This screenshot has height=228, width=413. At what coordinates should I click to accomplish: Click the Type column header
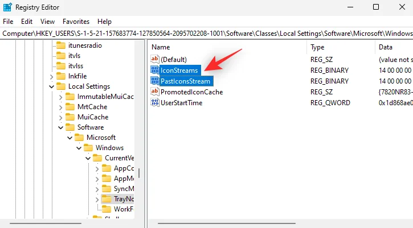tap(317, 47)
